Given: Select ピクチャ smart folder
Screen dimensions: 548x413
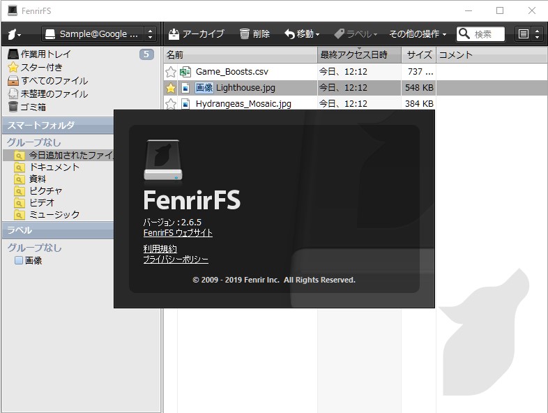Looking at the screenshot, I should (x=38, y=191).
